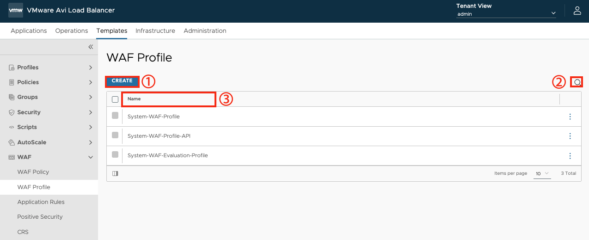Click the Scripts code icon
Image resolution: width=589 pixels, height=240 pixels.
(x=12, y=127)
